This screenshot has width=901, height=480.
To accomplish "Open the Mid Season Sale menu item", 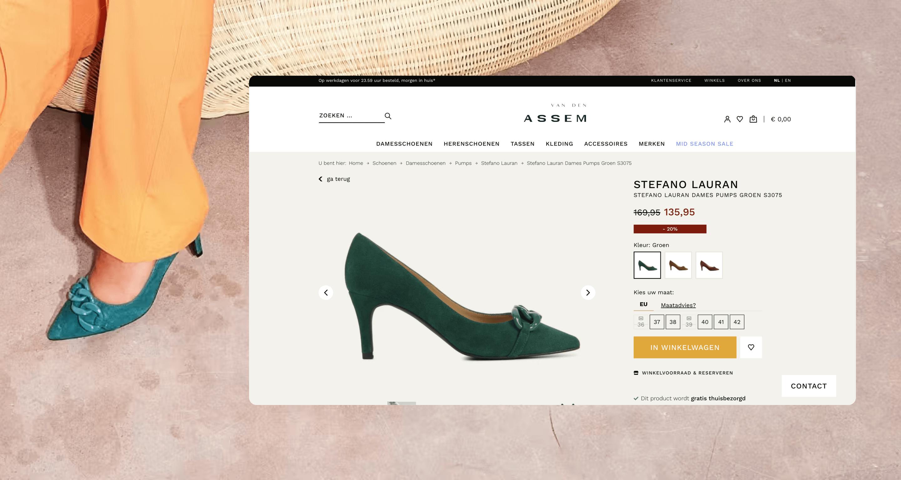I will (705, 143).
